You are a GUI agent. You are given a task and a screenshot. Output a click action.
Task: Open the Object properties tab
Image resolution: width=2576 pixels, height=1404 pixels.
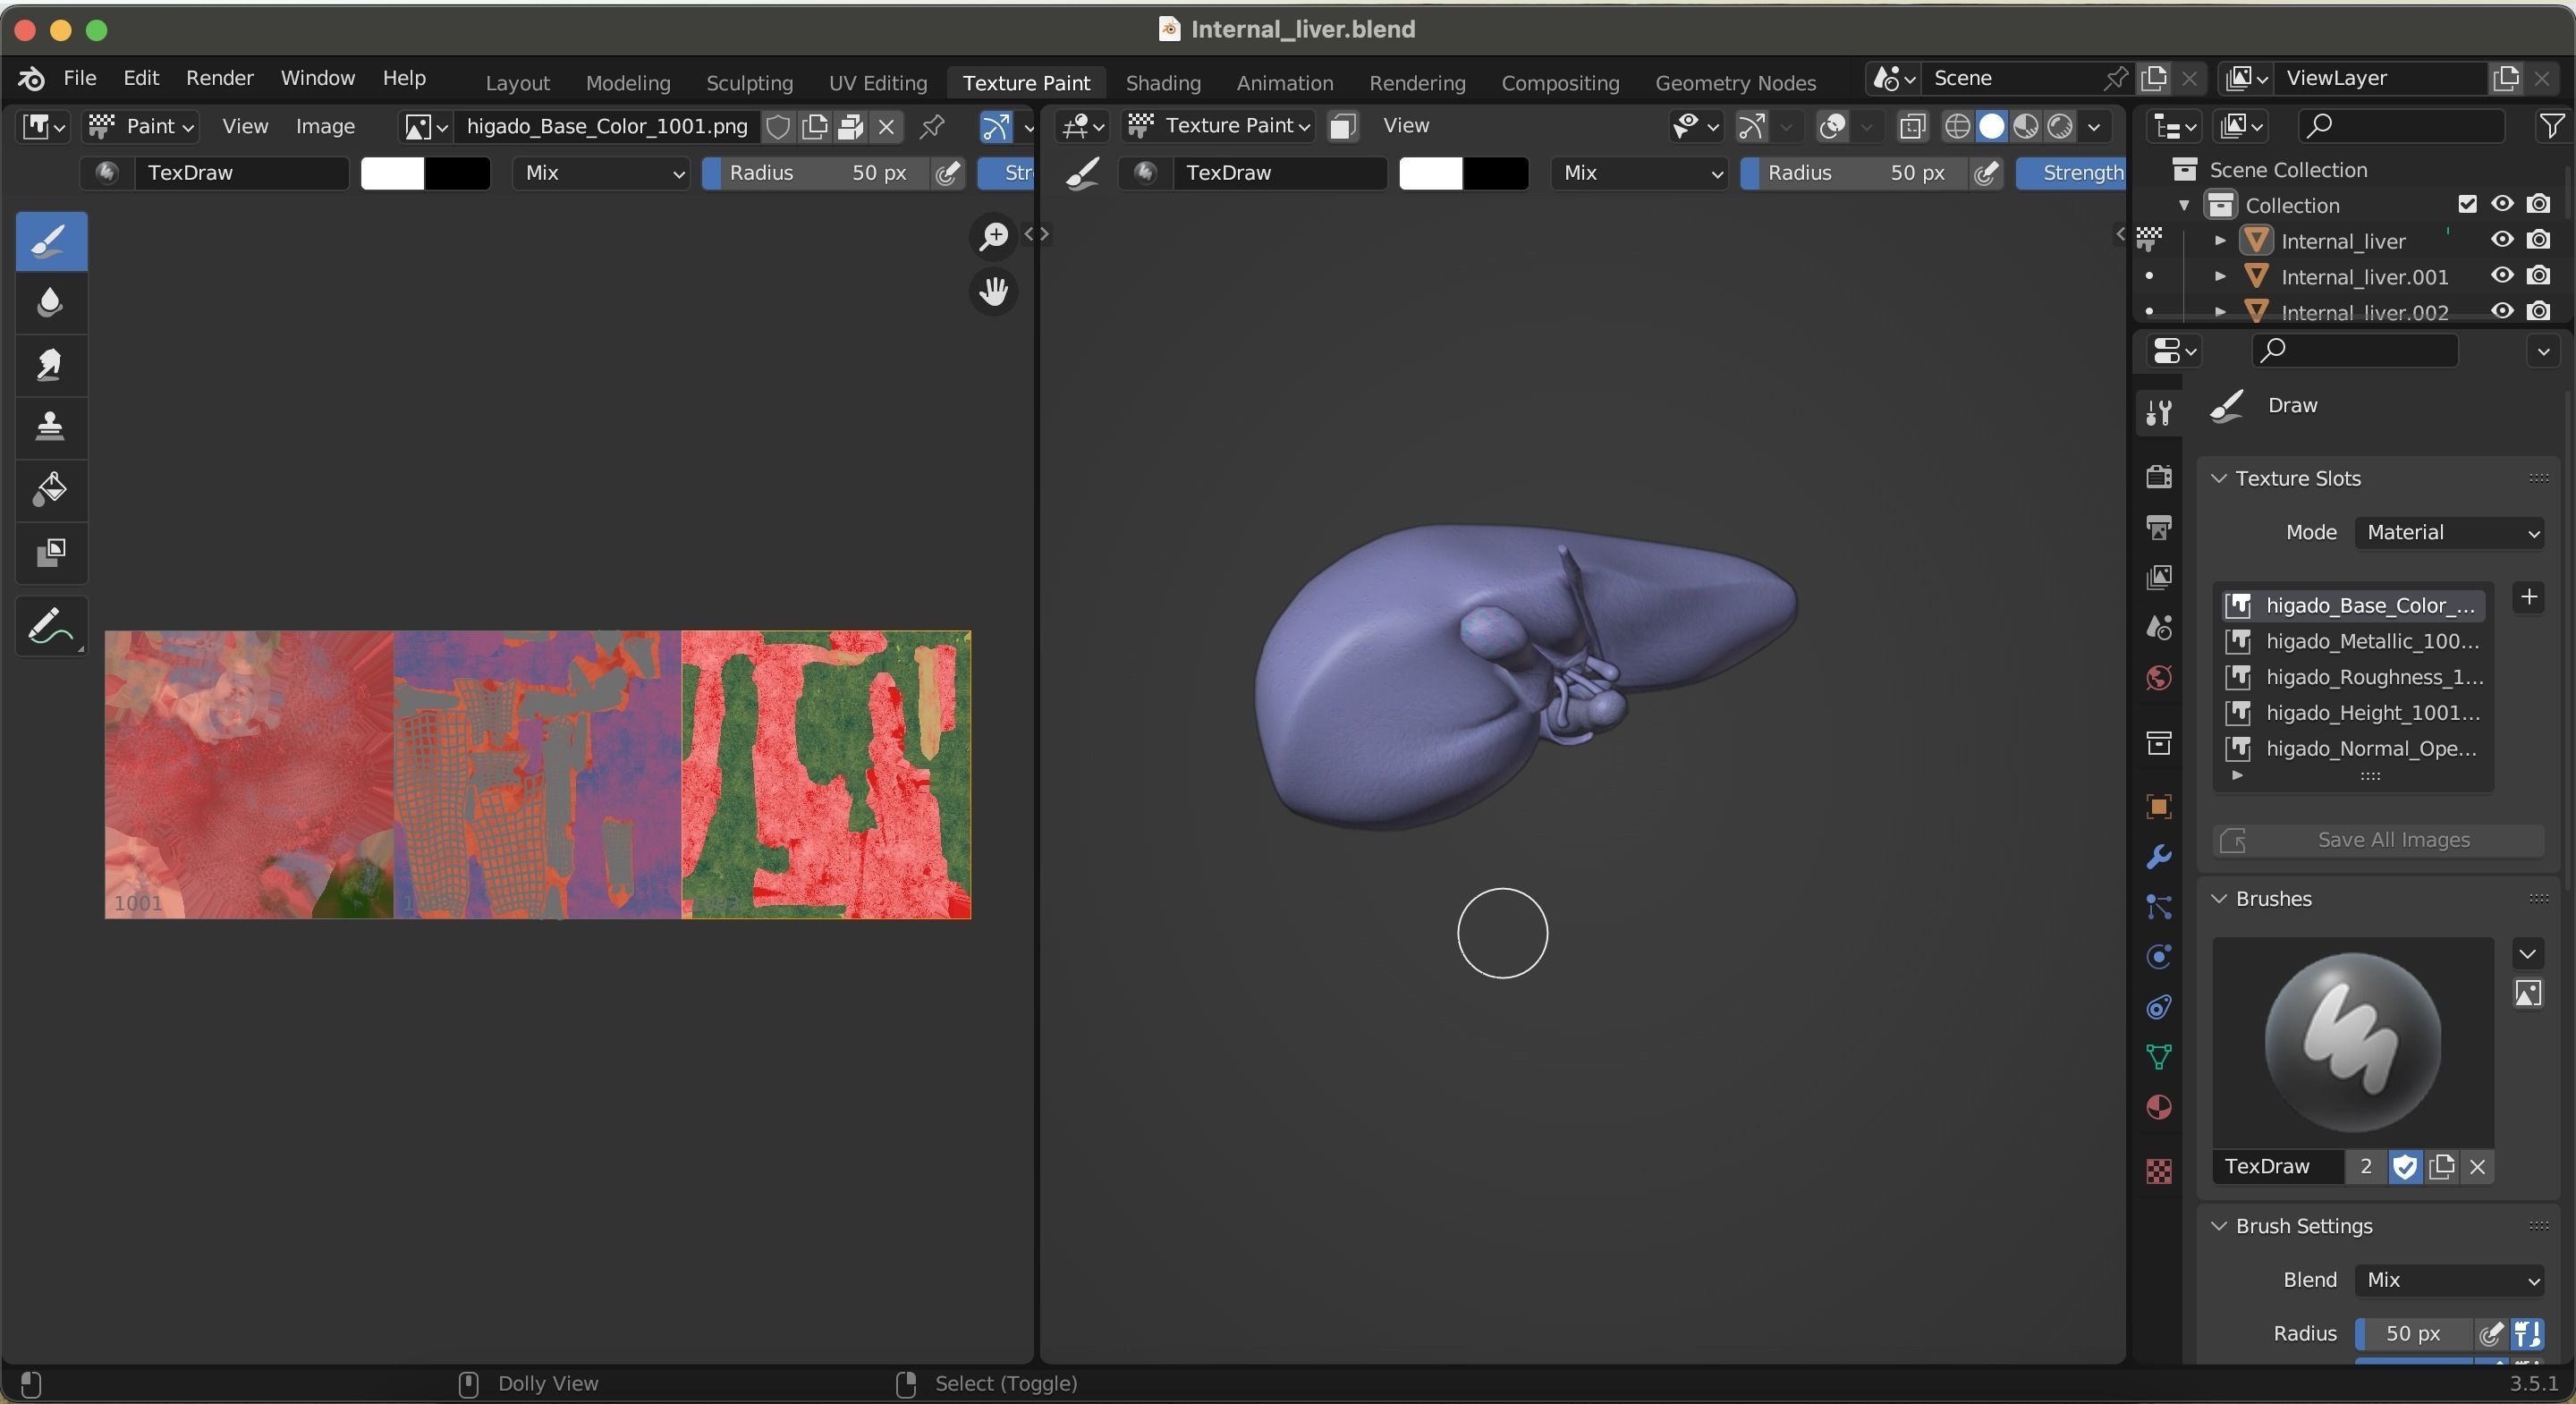pyautogui.click(x=2158, y=806)
